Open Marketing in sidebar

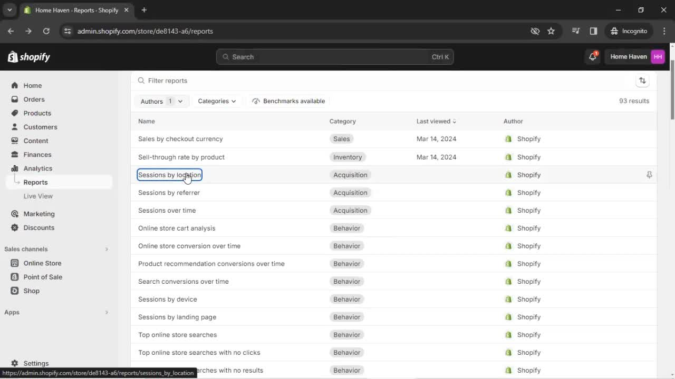[x=39, y=214]
